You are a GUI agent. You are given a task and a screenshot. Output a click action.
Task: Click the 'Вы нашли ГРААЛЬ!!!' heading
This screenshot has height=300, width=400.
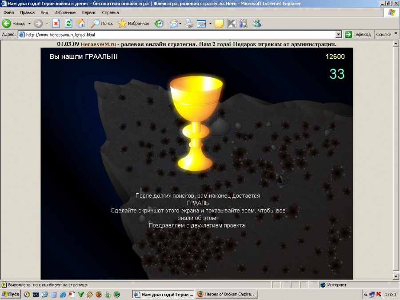(x=84, y=56)
